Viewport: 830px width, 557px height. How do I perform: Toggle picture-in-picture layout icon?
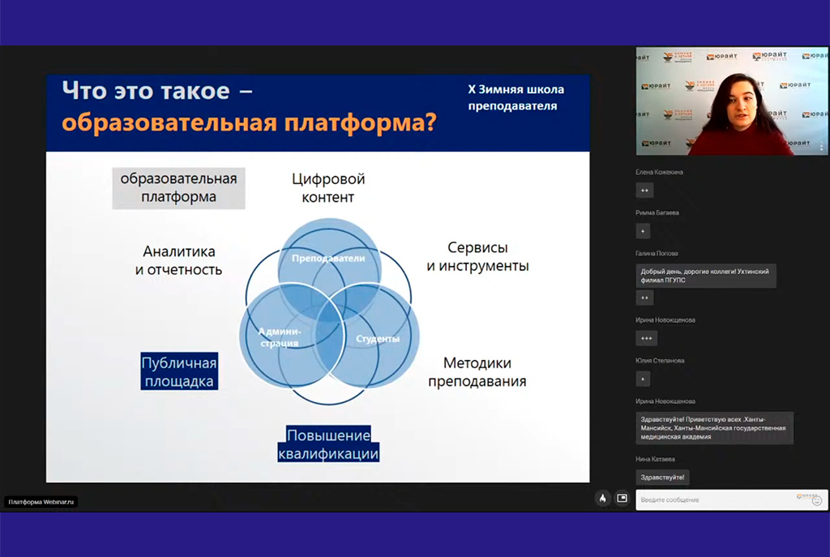point(622,499)
